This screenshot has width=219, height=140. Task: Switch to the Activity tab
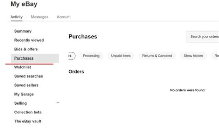pyautogui.click(x=16, y=17)
